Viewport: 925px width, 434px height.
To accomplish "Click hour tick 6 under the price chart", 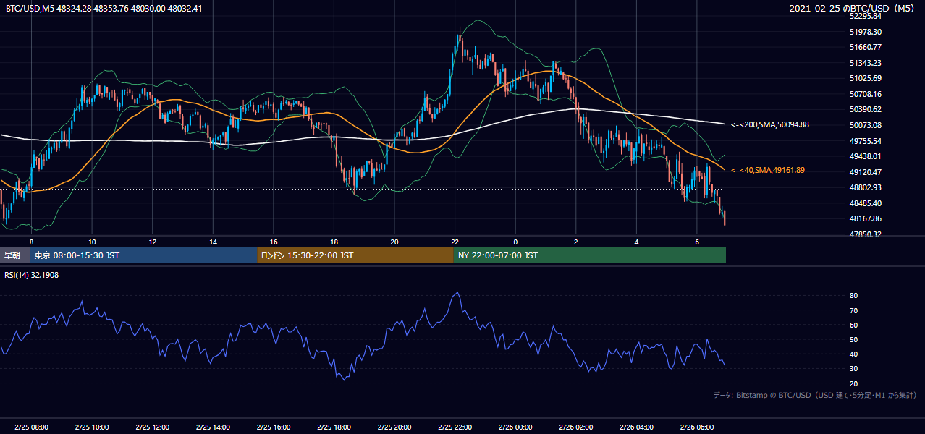I will click(x=696, y=241).
